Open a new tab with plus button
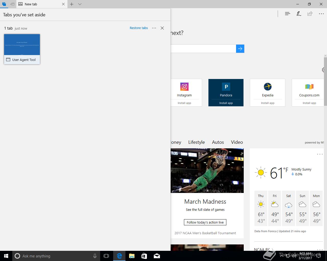This screenshot has width=327, height=261. coord(72,4)
